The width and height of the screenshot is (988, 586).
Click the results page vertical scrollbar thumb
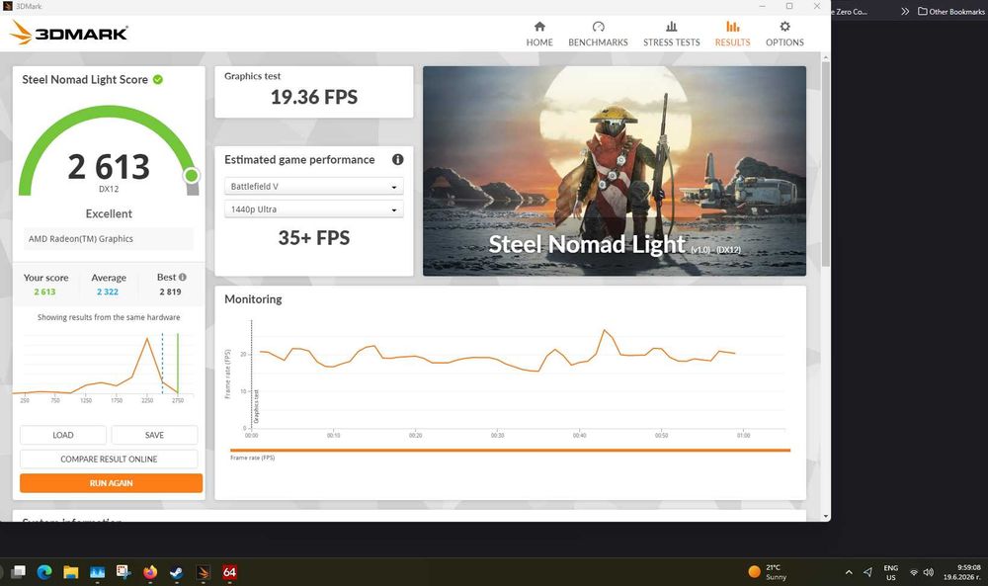(x=825, y=164)
